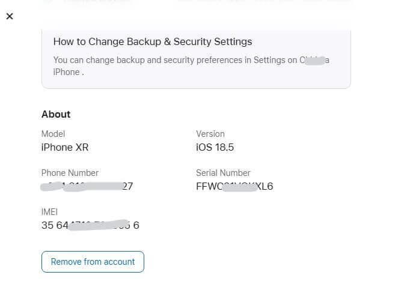The width and height of the screenshot is (398, 281).
Task: Click the IMEI's starting digits 35 64
Action: (x=53, y=225)
